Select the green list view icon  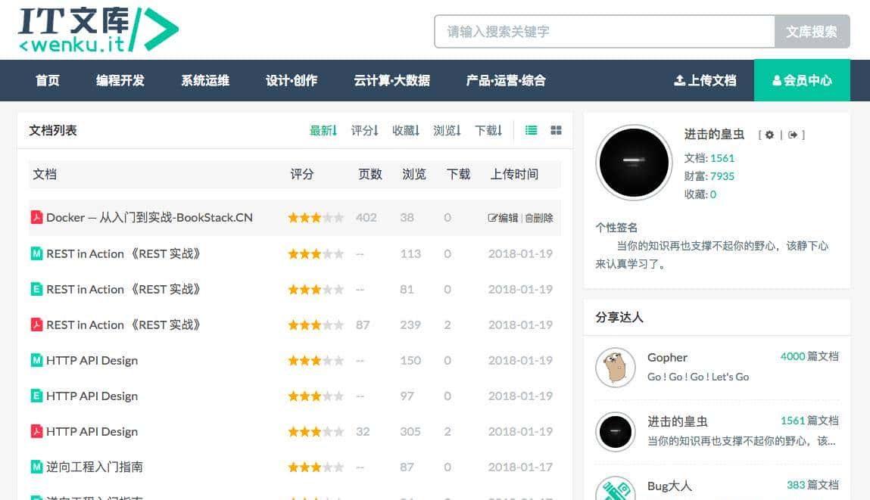pos(531,130)
